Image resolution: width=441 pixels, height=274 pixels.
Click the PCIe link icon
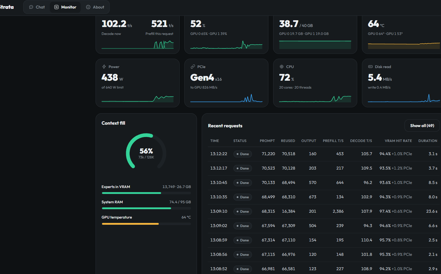tap(193, 67)
